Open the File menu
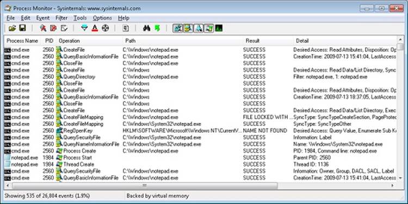 pos(11,18)
